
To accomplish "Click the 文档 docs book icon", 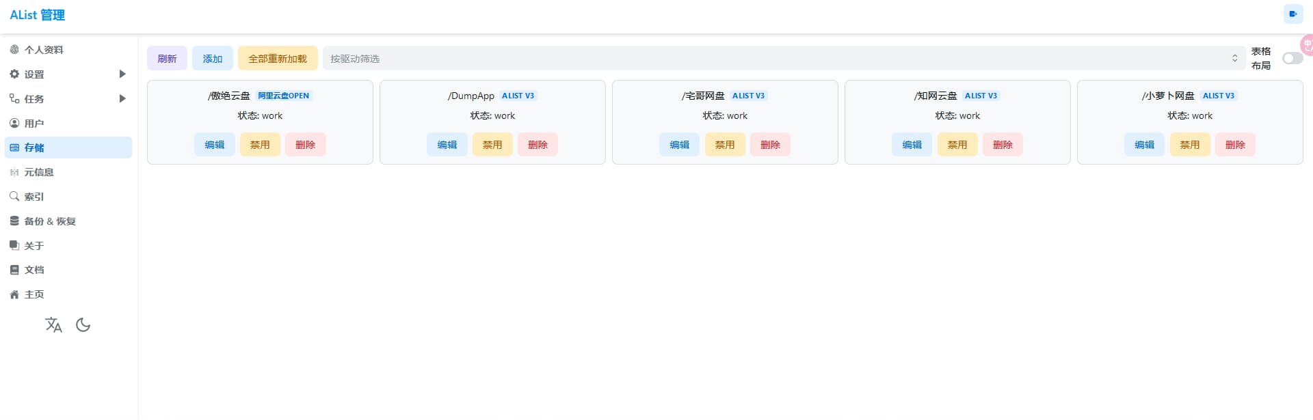I will [14, 270].
